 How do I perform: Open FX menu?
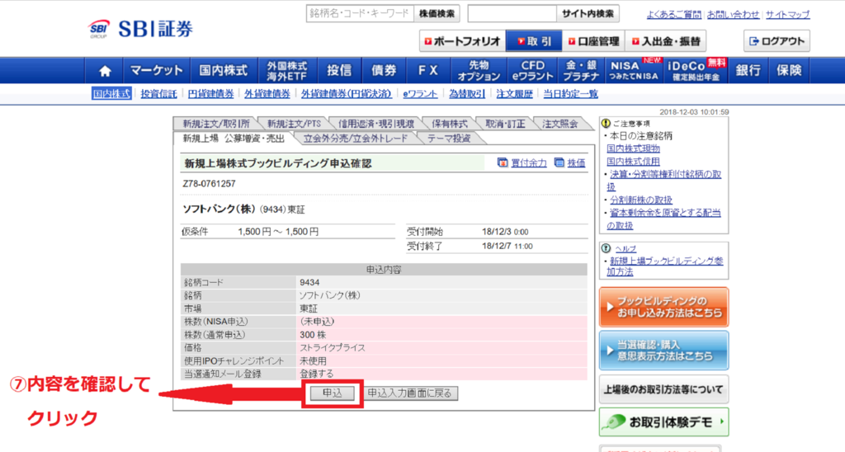tap(428, 71)
